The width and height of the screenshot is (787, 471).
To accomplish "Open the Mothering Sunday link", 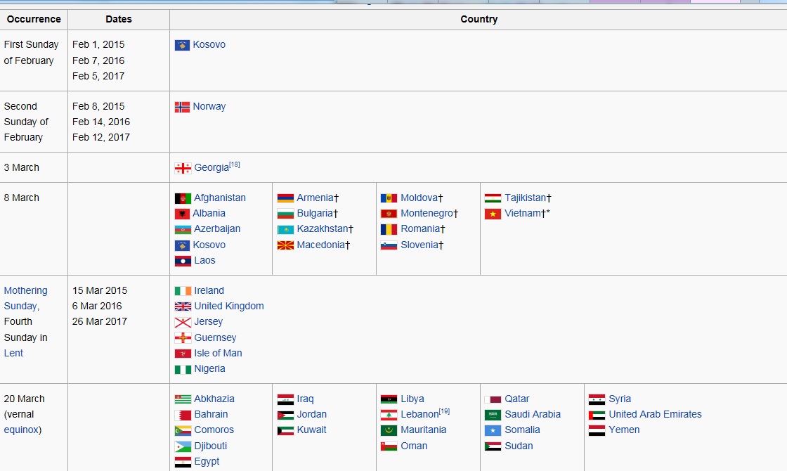I will point(25,298).
